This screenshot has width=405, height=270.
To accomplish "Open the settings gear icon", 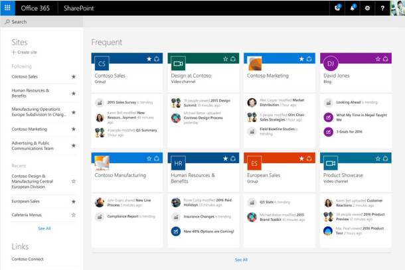I will [x=367, y=8].
